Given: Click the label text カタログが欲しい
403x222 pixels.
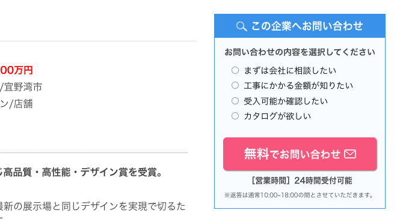Looking at the screenshot, I should [x=277, y=116].
